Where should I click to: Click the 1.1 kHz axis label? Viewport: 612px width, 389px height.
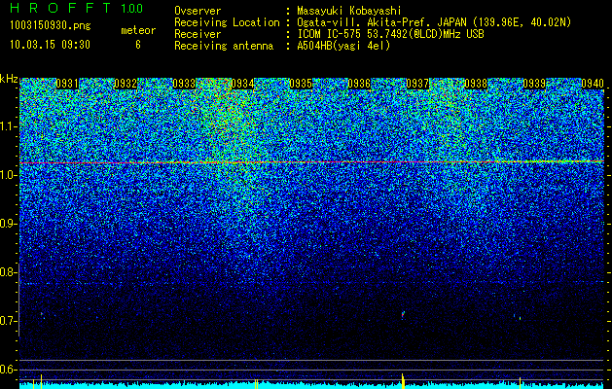coord(9,126)
